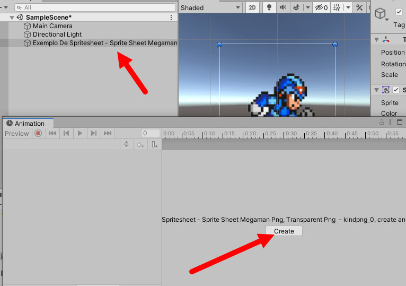Go to the end of the clip
This screenshot has height=286, width=406.
(x=108, y=133)
